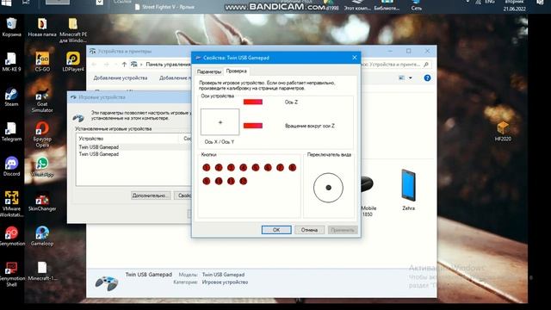Launch Gameloop from the desktop
Viewport: 551px width, 310px height.
[42, 236]
